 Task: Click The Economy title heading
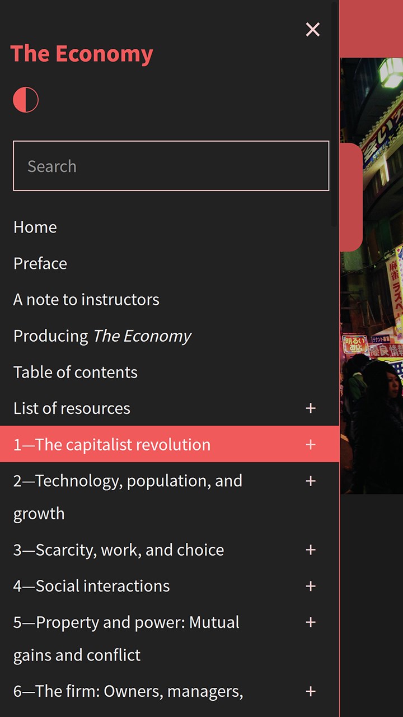tap(82, 54)
